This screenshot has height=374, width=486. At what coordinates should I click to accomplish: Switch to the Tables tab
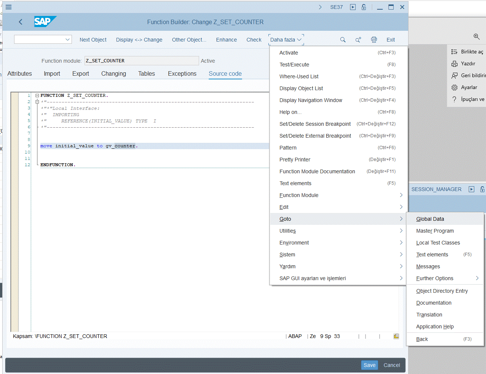[x=146, y=73]
